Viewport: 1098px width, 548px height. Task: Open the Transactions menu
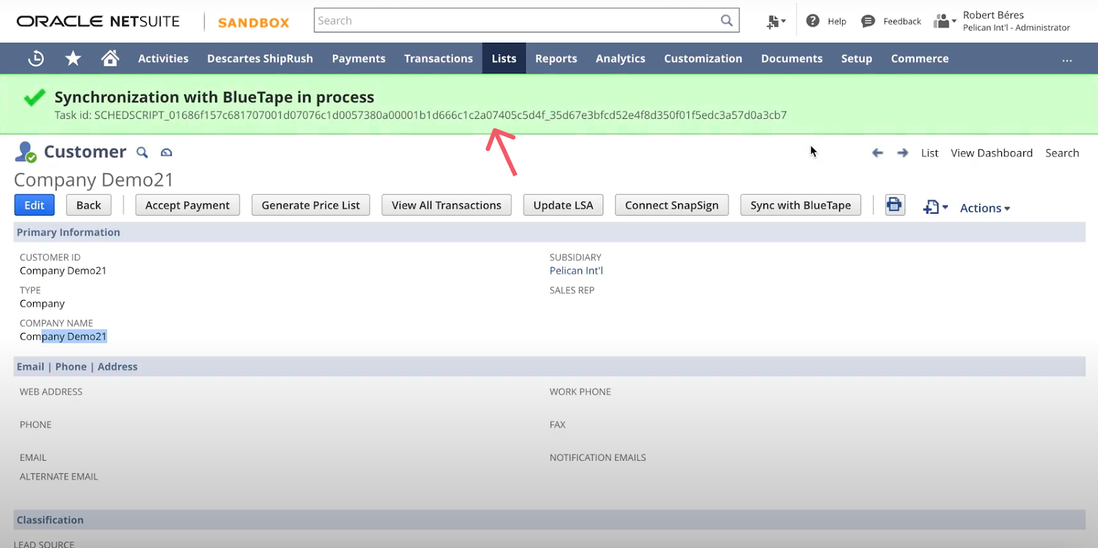[439, 58]
